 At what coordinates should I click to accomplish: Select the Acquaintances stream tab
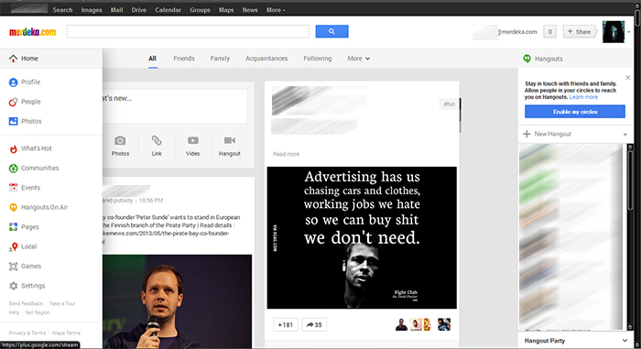tap(266, 59)
